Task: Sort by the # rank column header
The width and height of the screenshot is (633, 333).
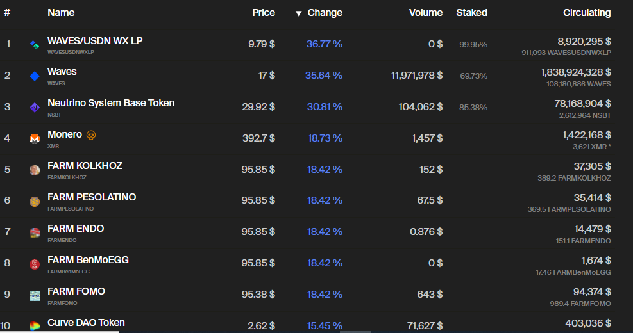Action: click(x=7, y=13)
